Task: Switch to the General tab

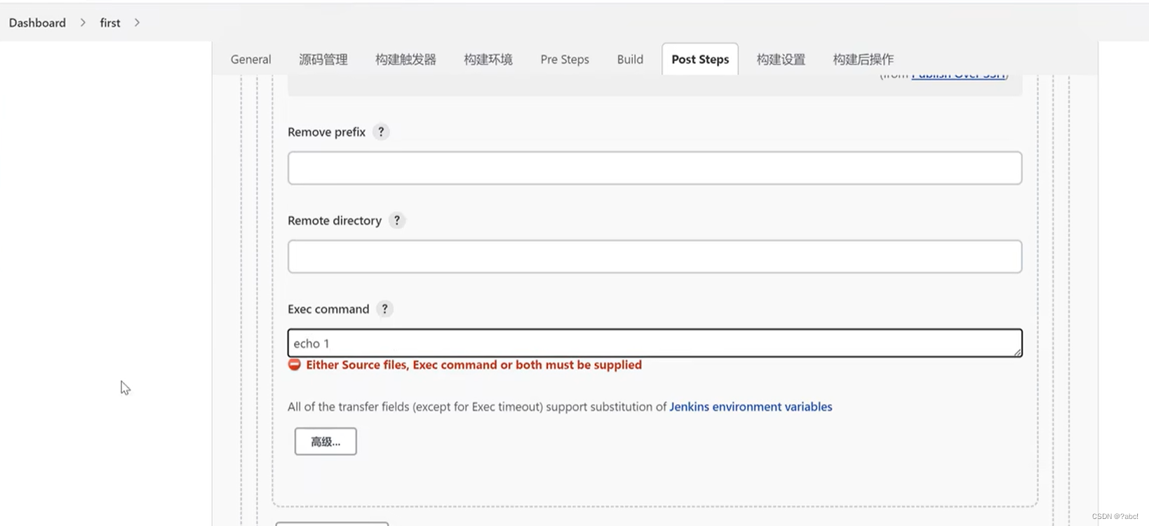Action: [x=251, y=60]
